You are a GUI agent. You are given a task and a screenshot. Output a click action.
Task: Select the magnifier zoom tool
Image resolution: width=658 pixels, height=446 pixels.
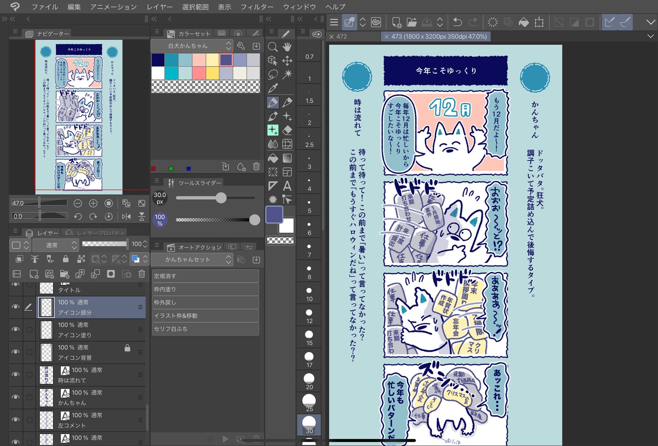(x=272, y=47)
